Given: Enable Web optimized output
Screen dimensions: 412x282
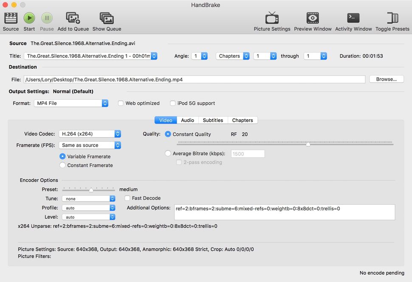Looking at the screenshot, I should [x=121, y=103].
